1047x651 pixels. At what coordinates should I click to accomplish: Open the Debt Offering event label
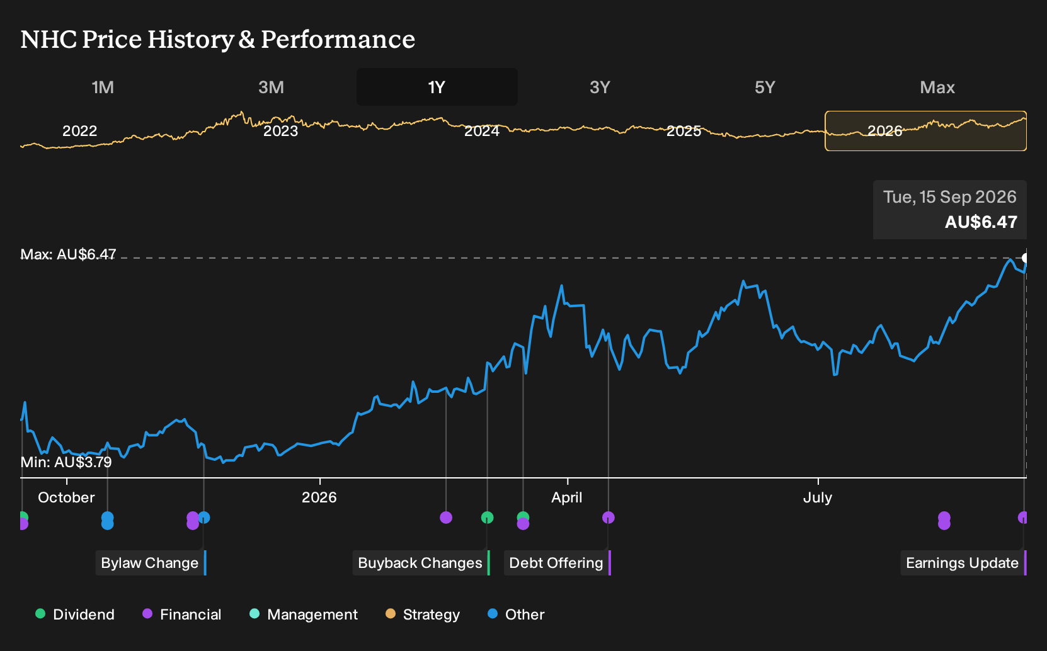pyautogui.click(x=558, y=563)
